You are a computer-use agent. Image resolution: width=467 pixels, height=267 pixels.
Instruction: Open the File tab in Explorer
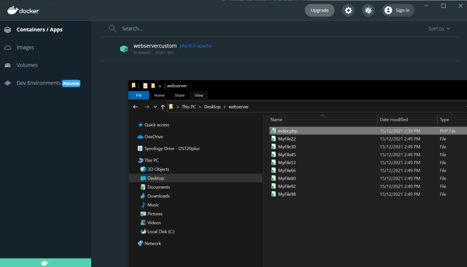(x=139, y=95)
